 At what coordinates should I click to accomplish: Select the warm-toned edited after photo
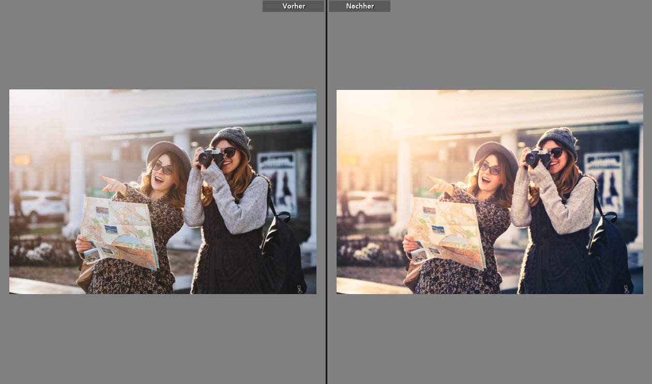click(x=490, y=192)
